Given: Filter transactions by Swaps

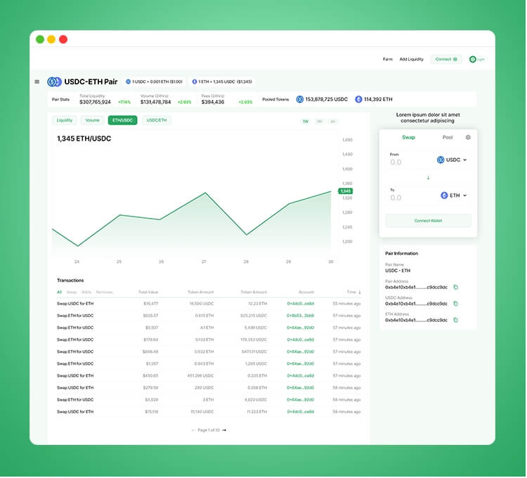Looking at the screenshot, I should (x=72, y=292).
